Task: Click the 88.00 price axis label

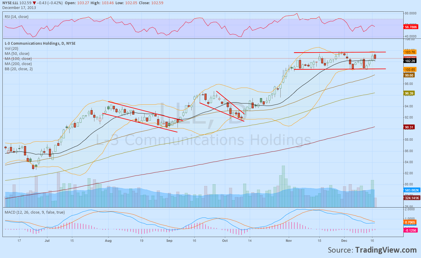Action: (x=409, y=140)
